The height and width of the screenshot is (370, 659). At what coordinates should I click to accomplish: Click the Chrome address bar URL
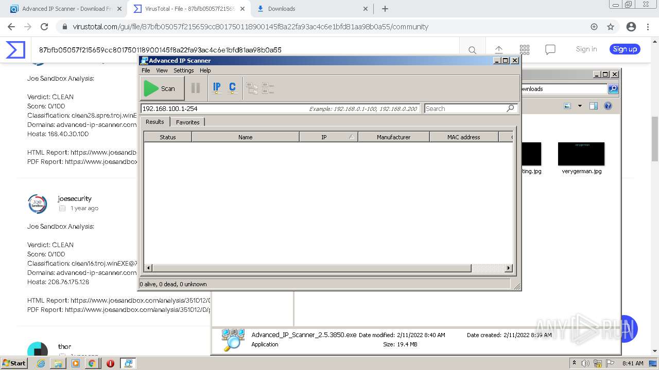(x=251, y=27)
